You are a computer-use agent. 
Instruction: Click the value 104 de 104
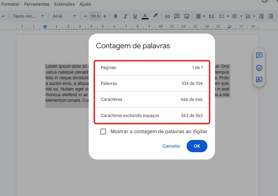click(x=192, y=83)
